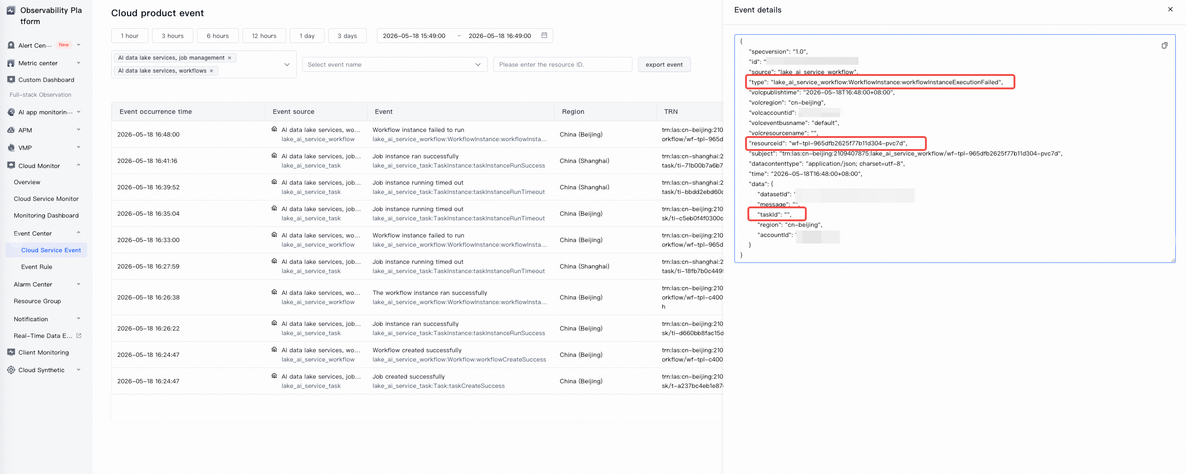Select the 6 hours time range
Viewport: 1186px width, 474px height.
[x=218, y=36]
